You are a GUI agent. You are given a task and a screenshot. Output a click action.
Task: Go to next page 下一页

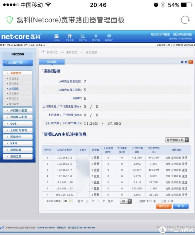click(101, 201)
